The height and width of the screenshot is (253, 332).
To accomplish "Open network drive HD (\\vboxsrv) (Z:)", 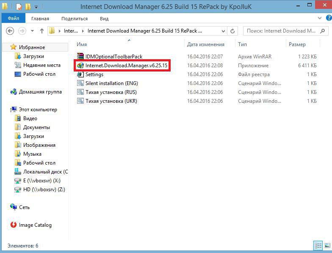I will tap(44, 190).
